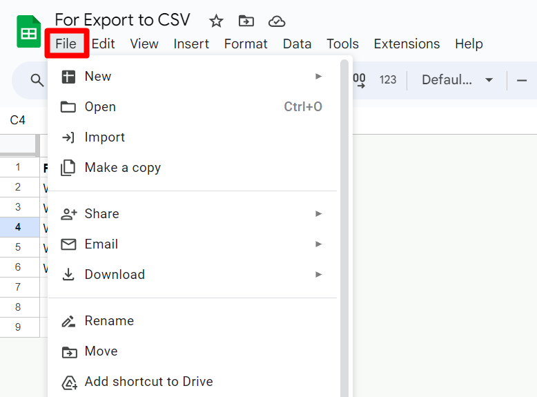Choose Make a copy from File menu
The width and height of the screenshot is (537, 397).
coord(122,168)
